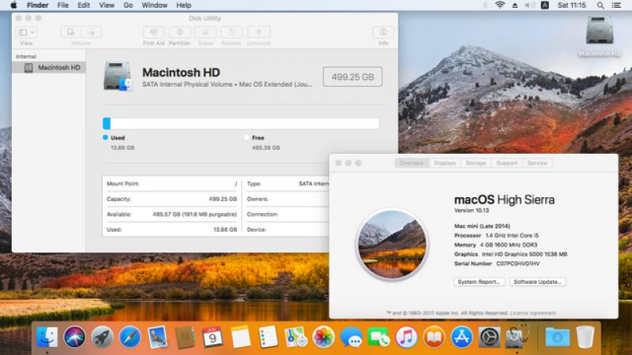Switch to the Support tab
Image resolution: width=632 pixels, height=355 pixels.
click(x=506, y=163)
